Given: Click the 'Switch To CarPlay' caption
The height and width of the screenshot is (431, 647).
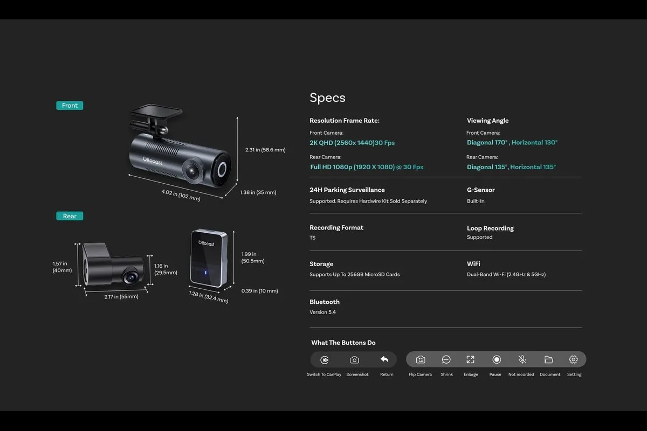Looking at the screenshot, I should (x=324, y=374).
